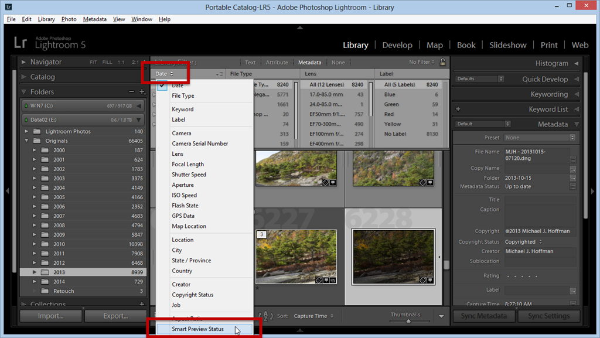
Task: Click the plus icon beside Collections
Action: pos(142,304)
